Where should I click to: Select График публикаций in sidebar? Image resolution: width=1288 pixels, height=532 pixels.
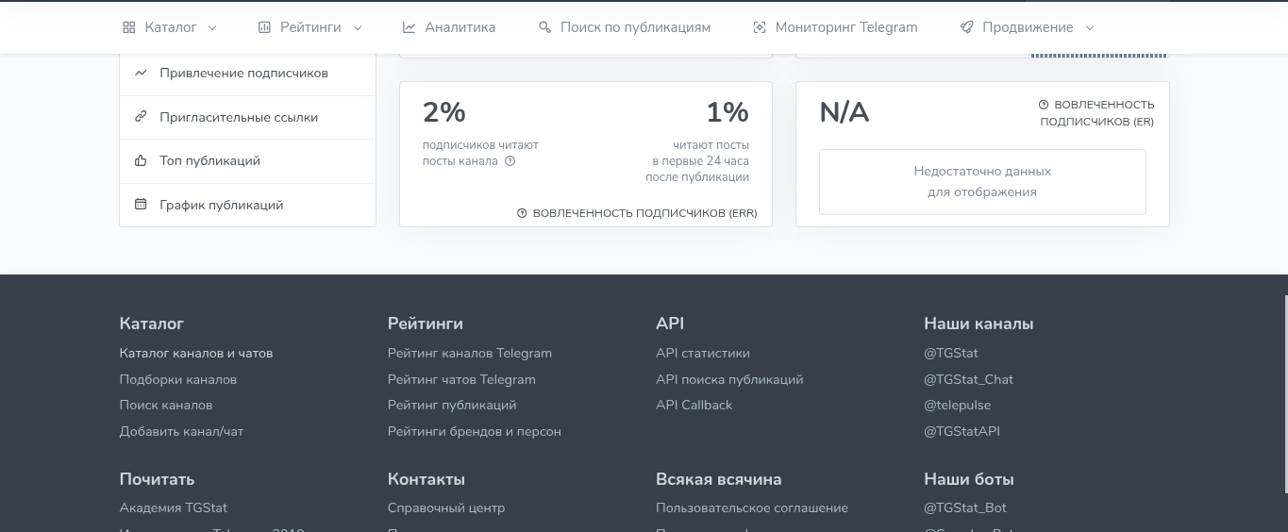[x=247, y=205]
